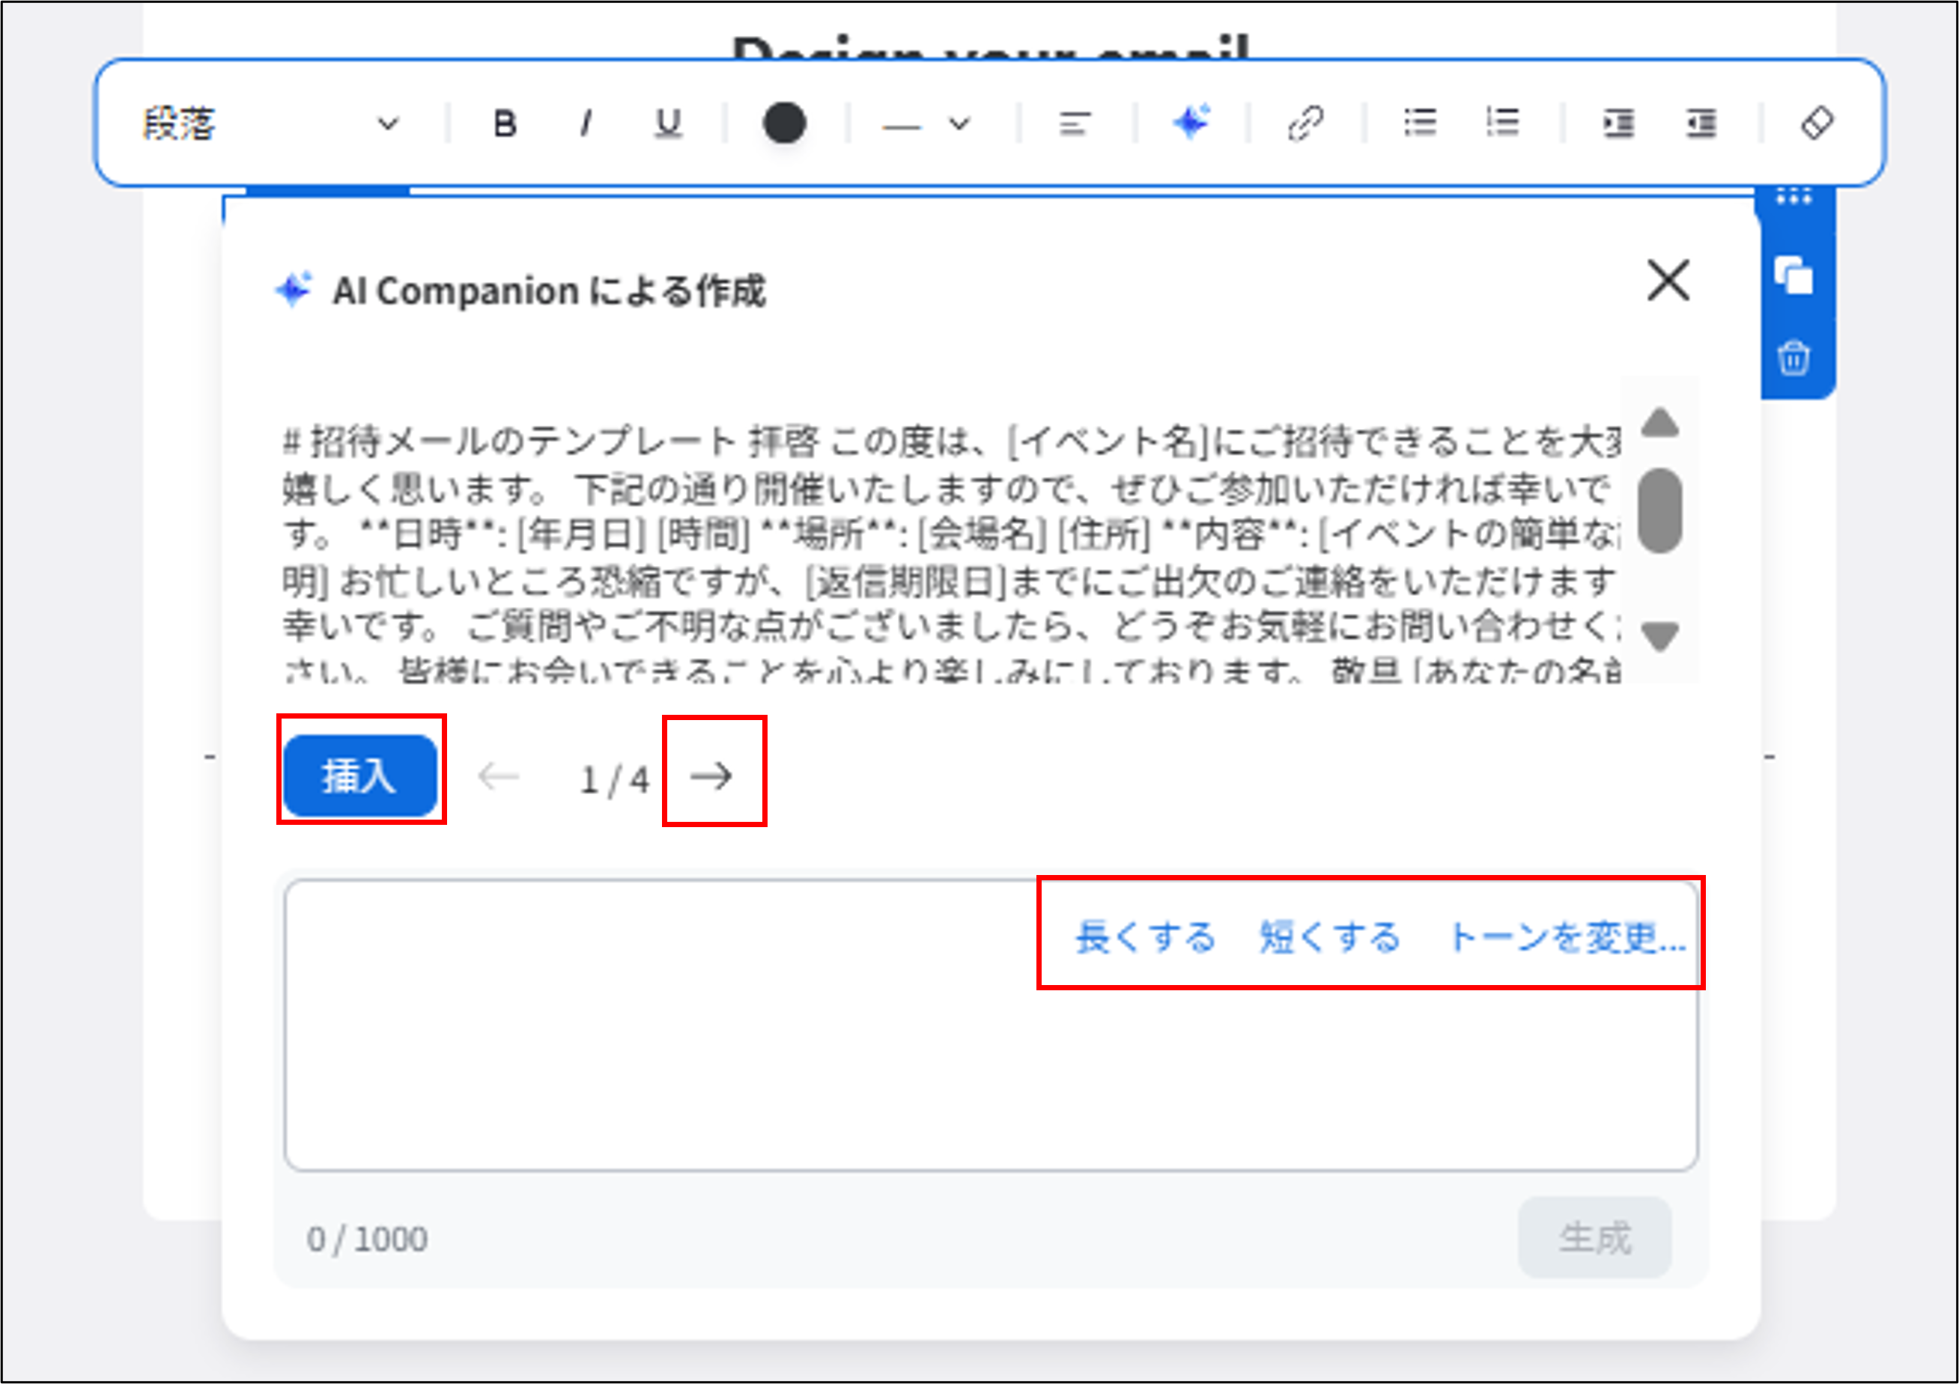Viewport: 1959px width, 1384px height.
Task: Click the 挿入 insert button
Action: pyautogui.click(x=360, y=776)
